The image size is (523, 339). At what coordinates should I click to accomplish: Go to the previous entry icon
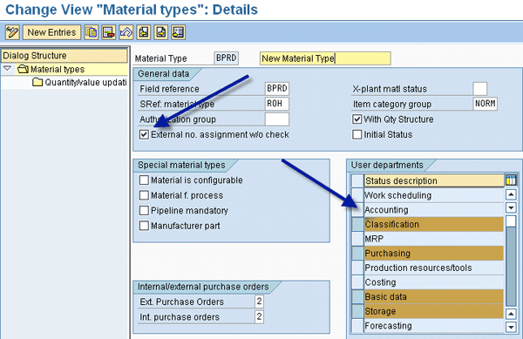144,32
